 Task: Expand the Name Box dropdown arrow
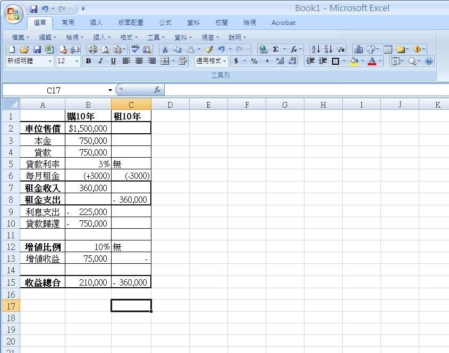click(x=110, y=90)
